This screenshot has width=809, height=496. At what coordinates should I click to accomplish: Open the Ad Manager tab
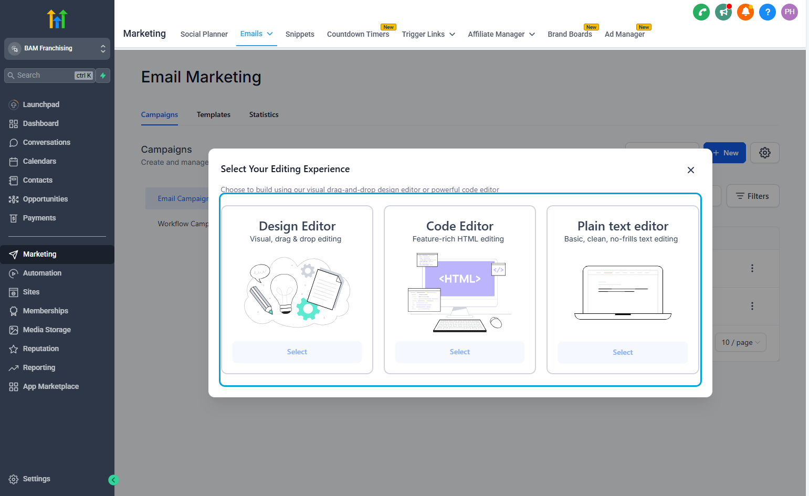[x=625, y=34]
